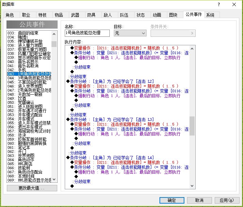Open the 系统 tab
The width and height of the screenshot is (243, 207).
pos(212,15)
